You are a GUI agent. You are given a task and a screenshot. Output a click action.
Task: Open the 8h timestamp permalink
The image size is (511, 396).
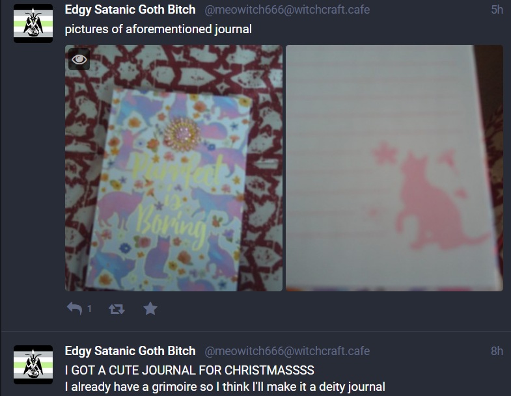click(497, 351)
